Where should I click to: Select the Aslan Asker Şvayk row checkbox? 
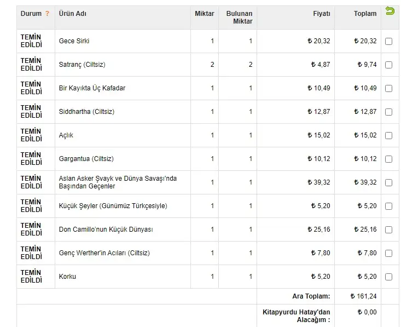389,182
